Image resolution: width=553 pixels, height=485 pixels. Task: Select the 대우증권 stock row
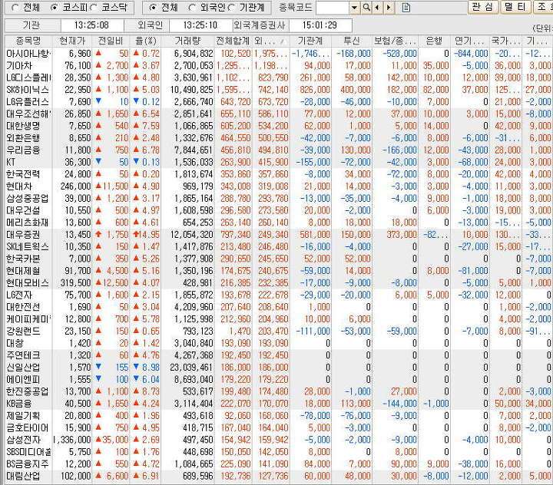[279, 234]
